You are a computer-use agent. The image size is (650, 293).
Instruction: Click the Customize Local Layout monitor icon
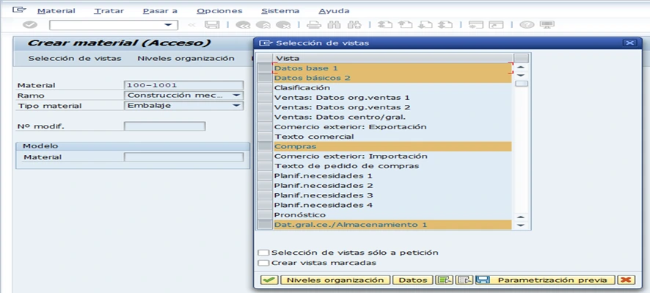click(x=547, y=25)
